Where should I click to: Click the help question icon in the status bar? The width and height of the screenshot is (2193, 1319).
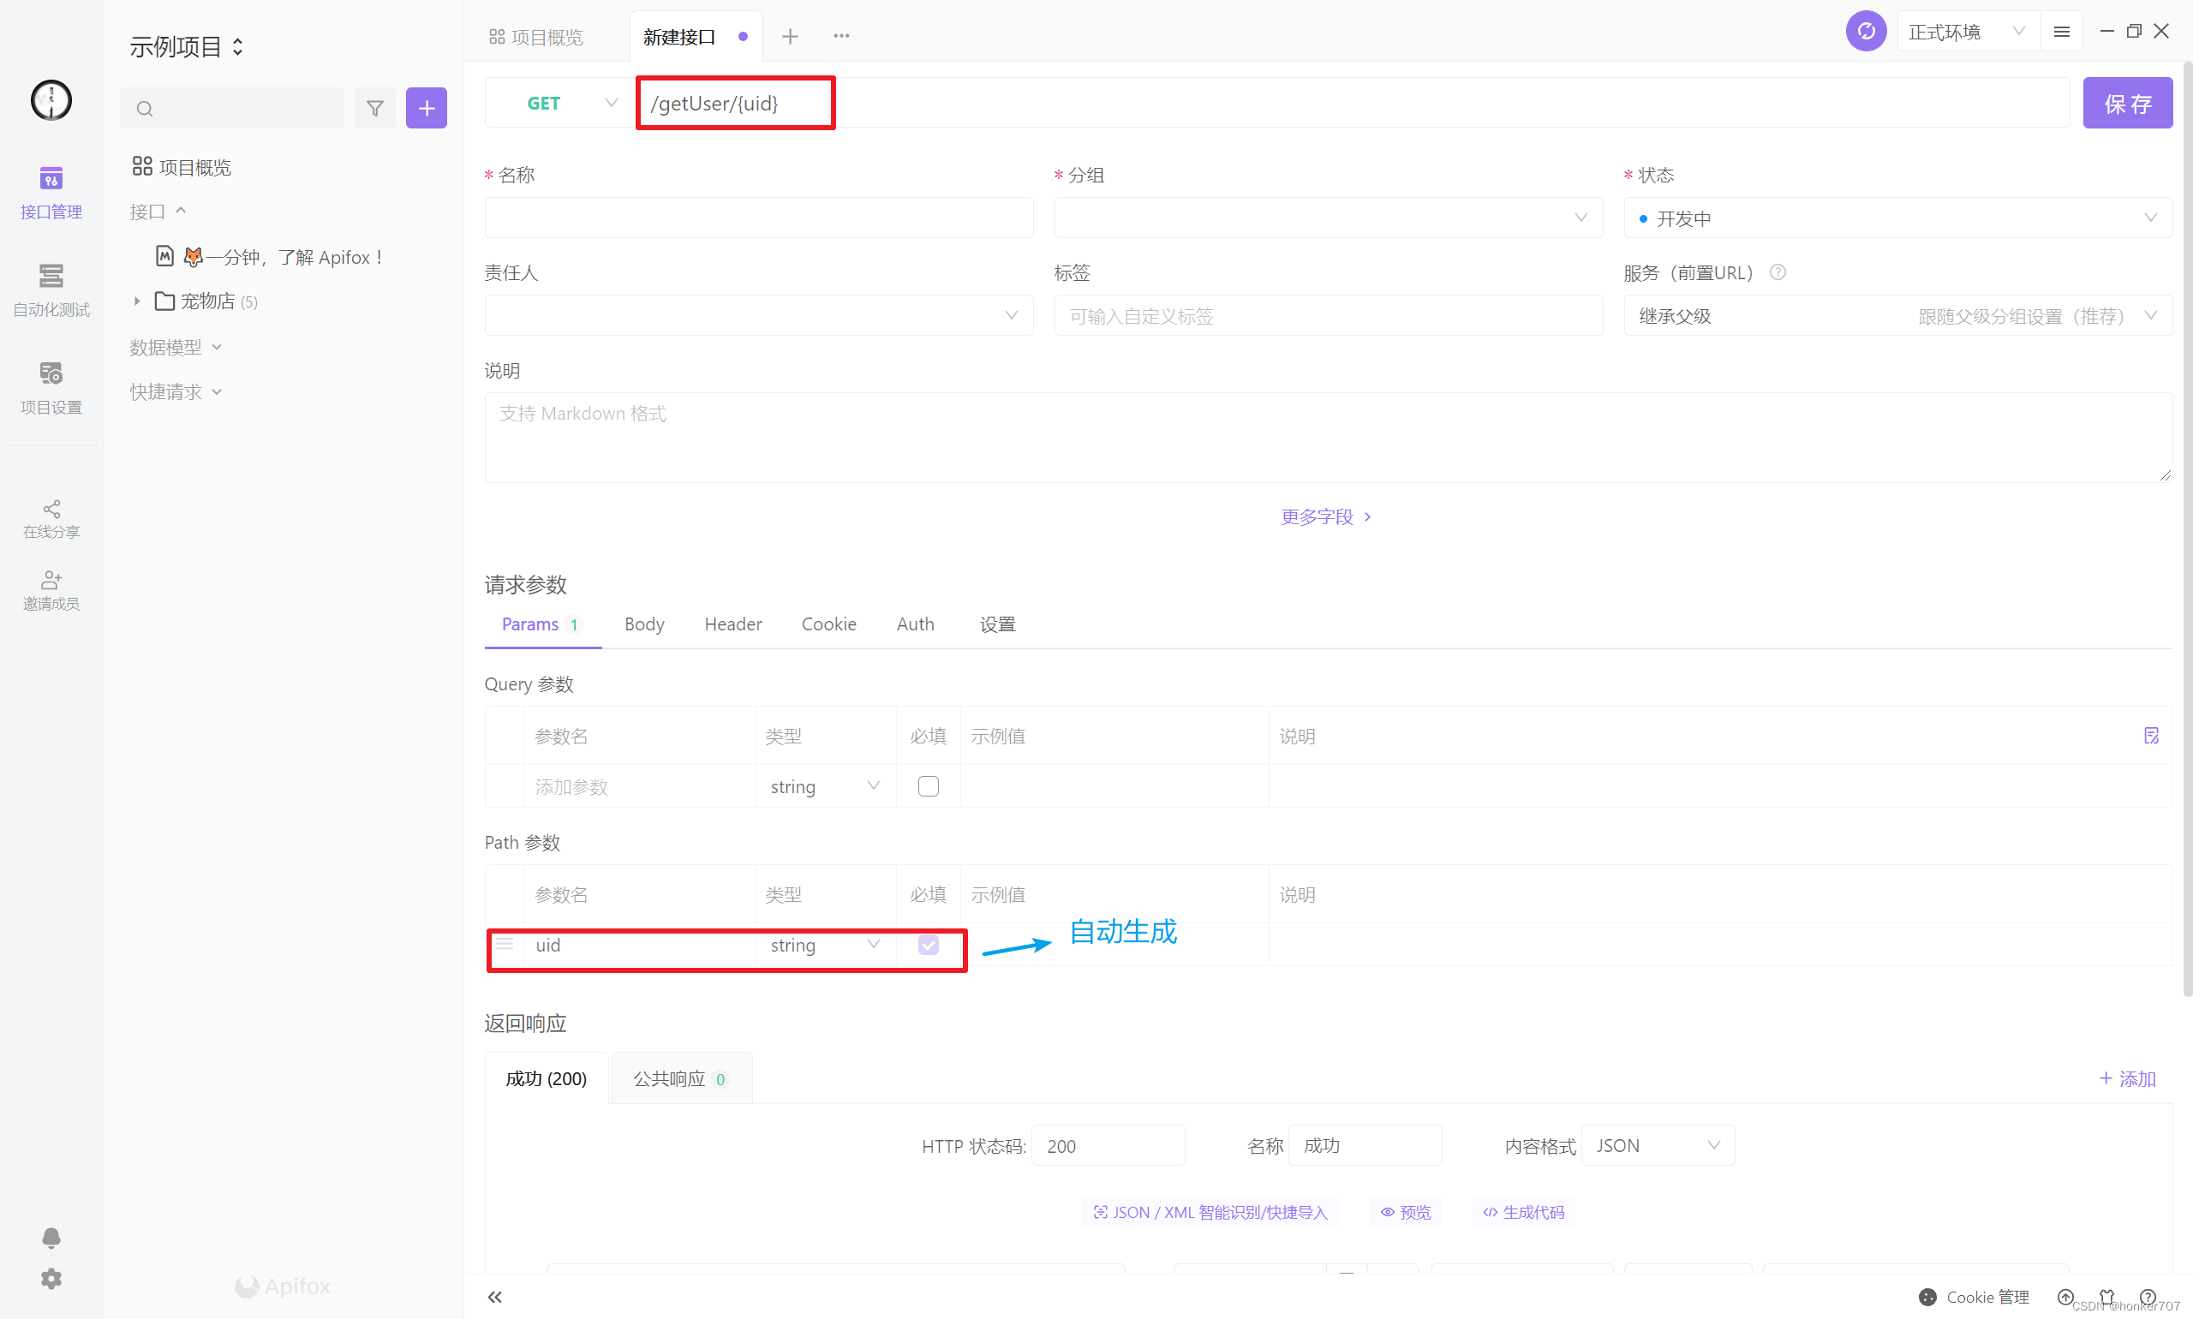tap(2148, 1297)
